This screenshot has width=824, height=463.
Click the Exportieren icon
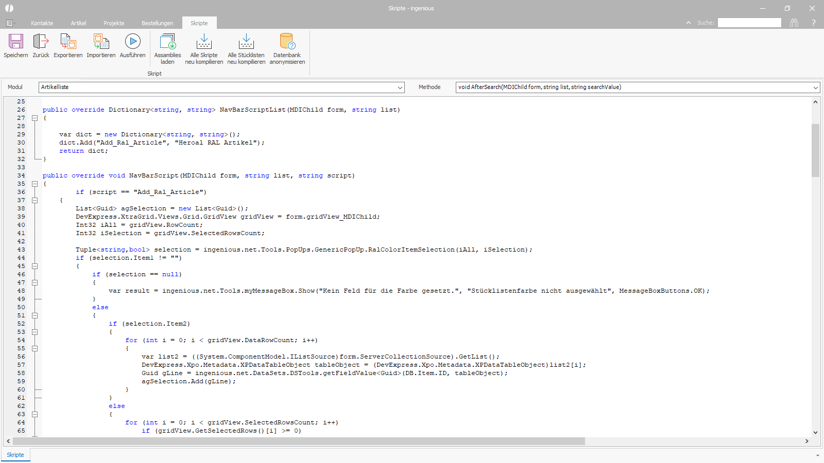coord(68,42)
